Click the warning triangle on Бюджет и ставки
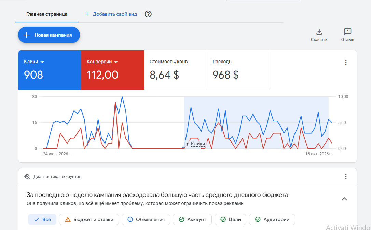The height and width of the screenshot is (230, 371). click(x=68, y=219)
